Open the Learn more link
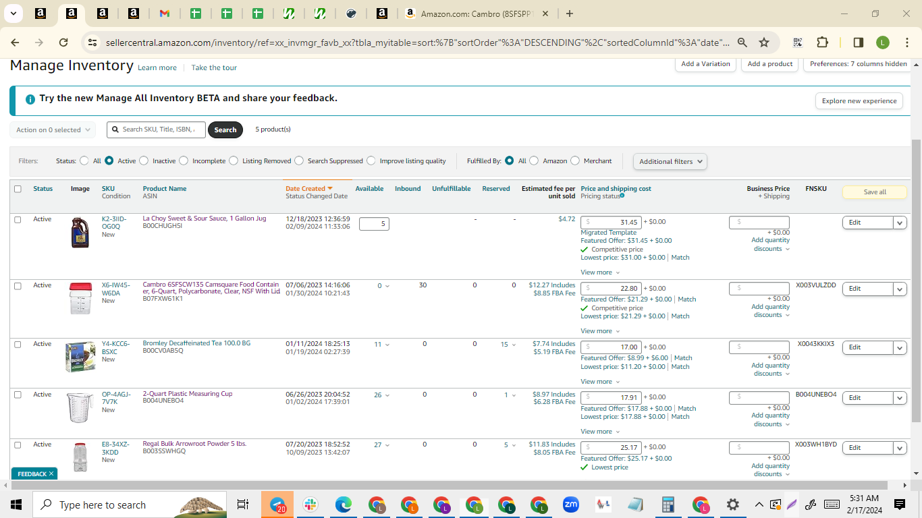The height and width of the screenshot is (518, 922). point(157,67)
